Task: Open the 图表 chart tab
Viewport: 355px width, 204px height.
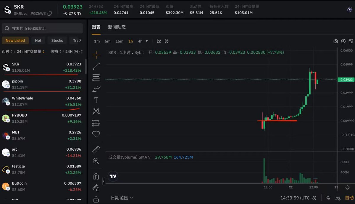Action: pyautogui.click(x=96, y=27)
